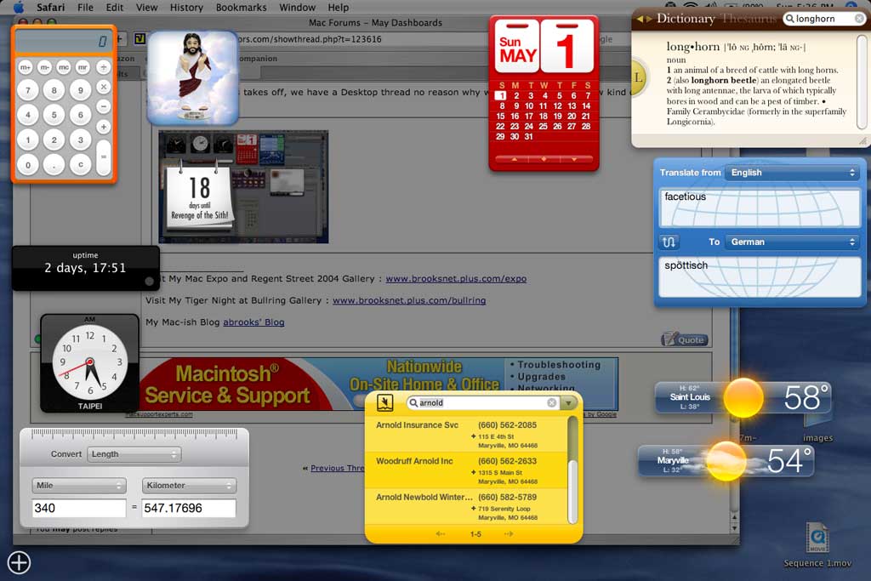This screenshot has width=871, height=581.
Task: Open the Mile unit dropdown
Action: tap(79, 485)
